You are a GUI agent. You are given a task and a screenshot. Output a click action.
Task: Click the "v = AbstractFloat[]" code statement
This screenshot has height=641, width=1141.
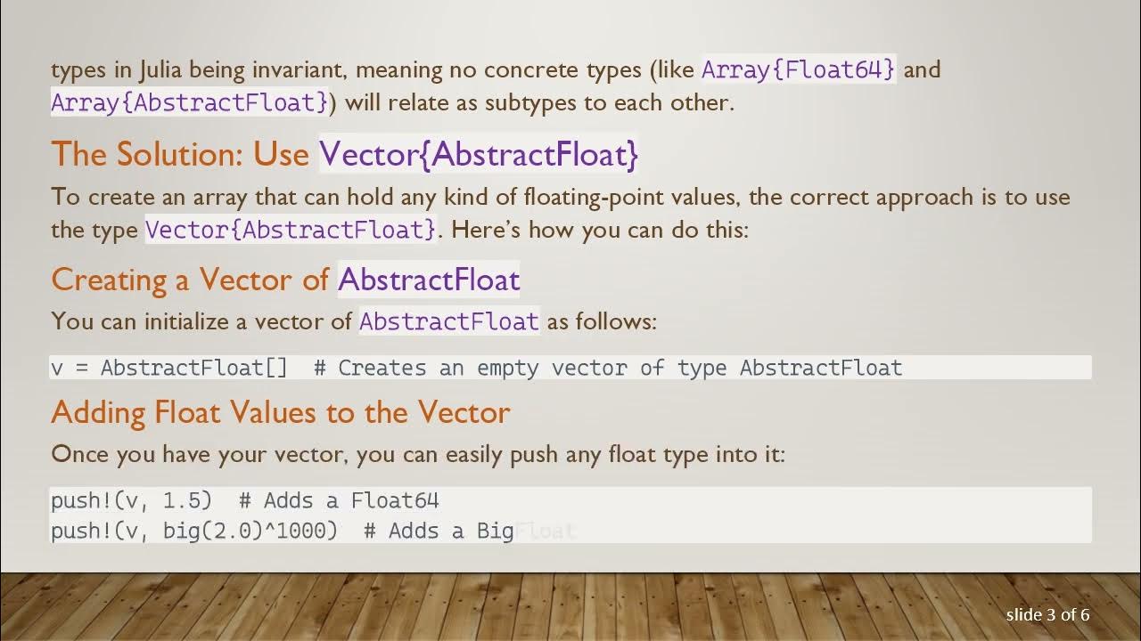click(x=169, y=368)
